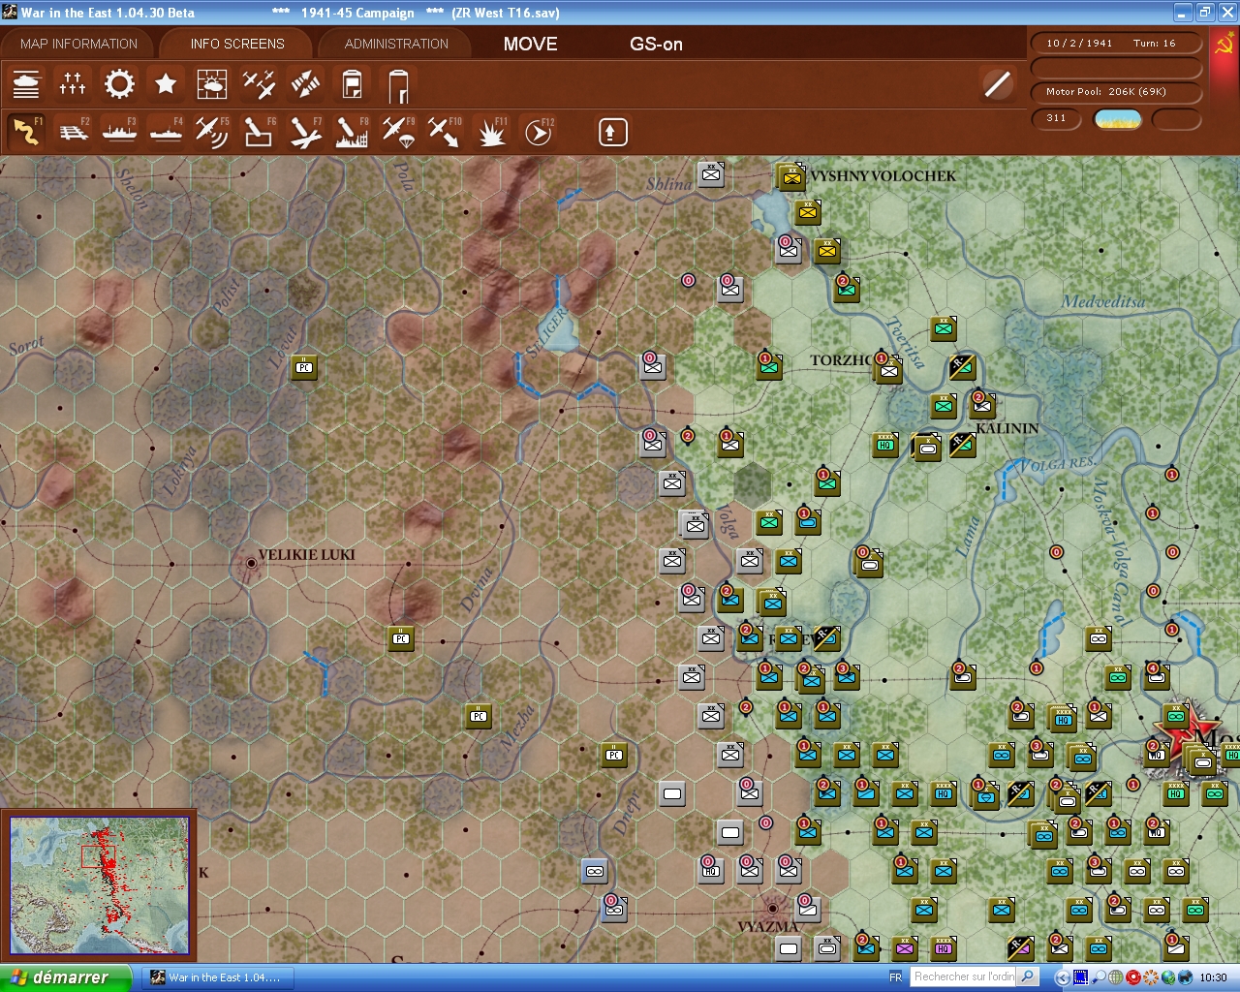Open the air doctrine aircraft icon
Viewport: 1240px width, 992px height.
point(259,84)
